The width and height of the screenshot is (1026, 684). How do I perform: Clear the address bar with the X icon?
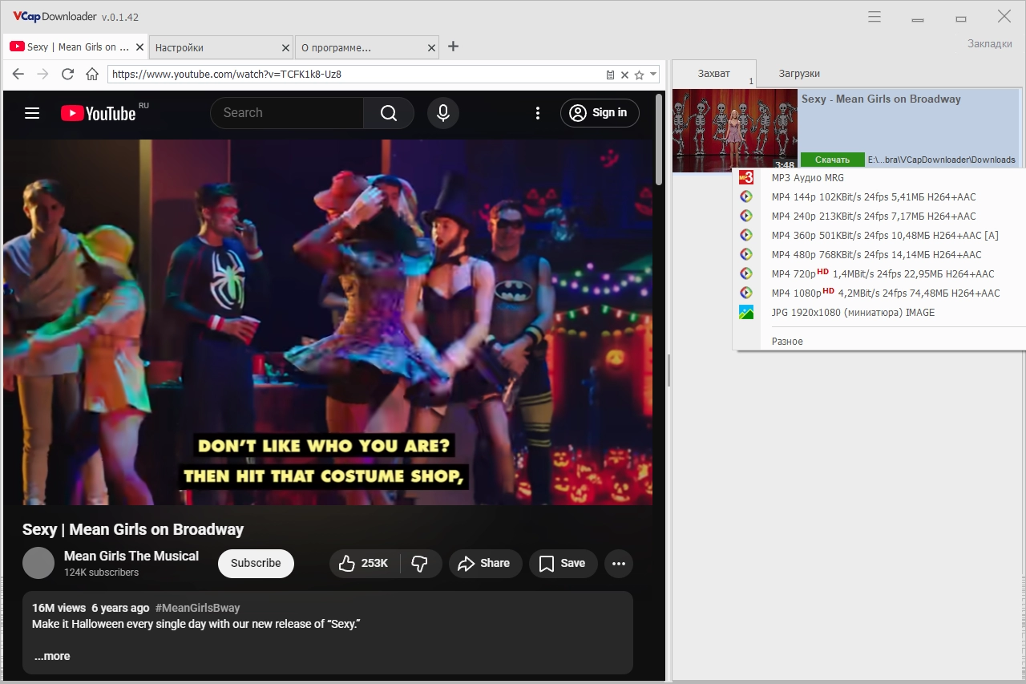pyautogui.click(x=624, y=75)
